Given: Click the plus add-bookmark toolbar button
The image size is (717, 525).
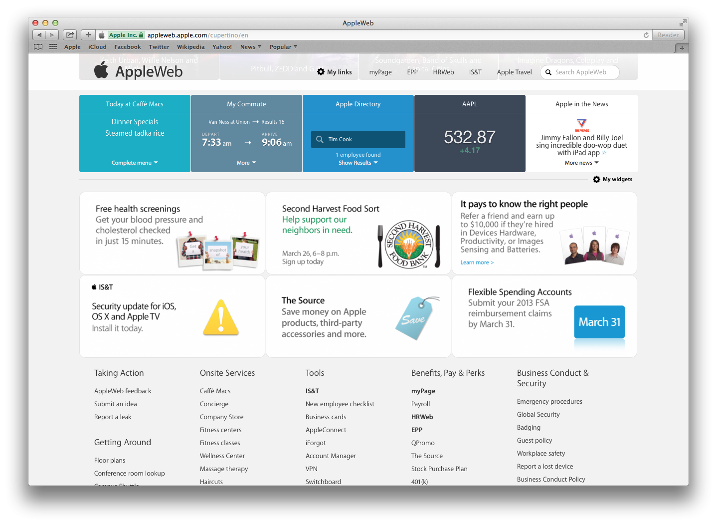Looking at the screenshot, I should 88,35.
